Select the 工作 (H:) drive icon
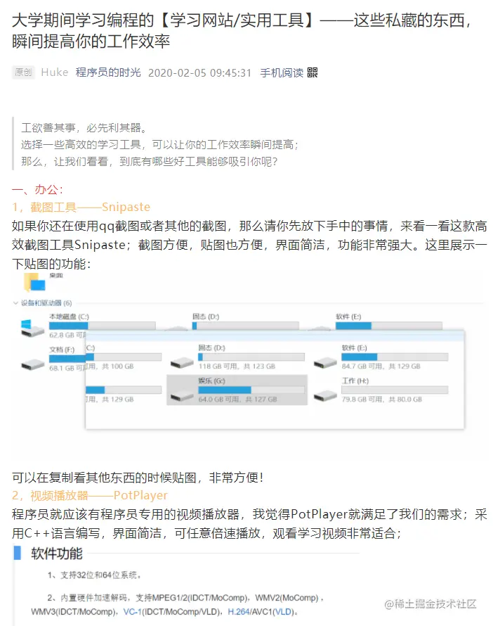493x626 pixels. coord(325,394)
